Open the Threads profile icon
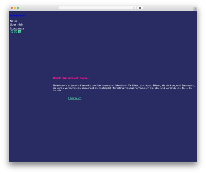 (x=12, y=32)
